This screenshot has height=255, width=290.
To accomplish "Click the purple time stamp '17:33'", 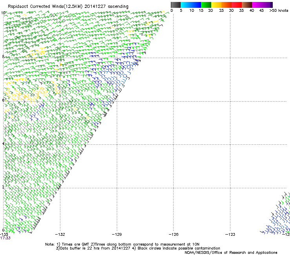I will pyautogui.click(x=5, y=238).
